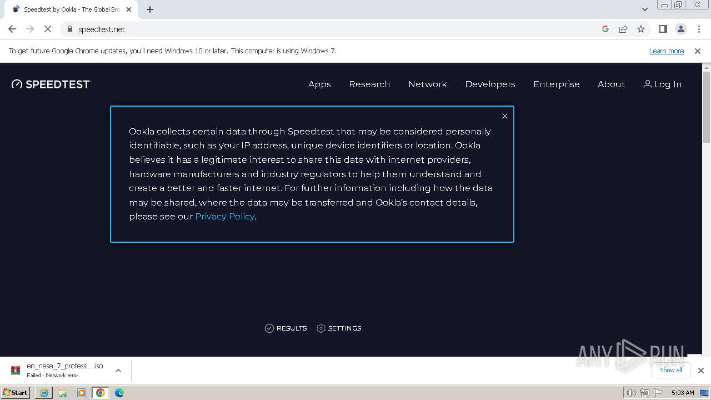711x400 pixels.
Task: Launch Internet Explorer from taskbar
Action: point(44,393)
